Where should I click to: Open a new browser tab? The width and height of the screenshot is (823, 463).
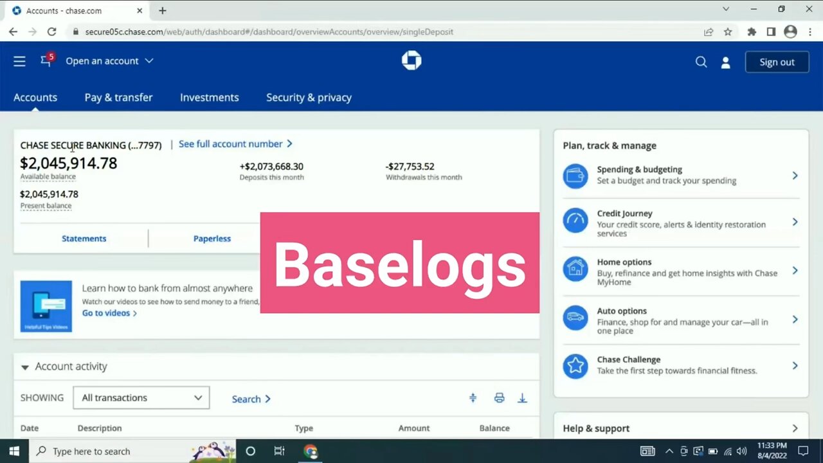pyautogui.click(x=162, y=10)
